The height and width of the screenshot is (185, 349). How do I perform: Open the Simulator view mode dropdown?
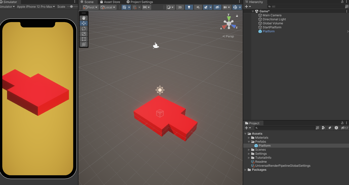point(7,7)
